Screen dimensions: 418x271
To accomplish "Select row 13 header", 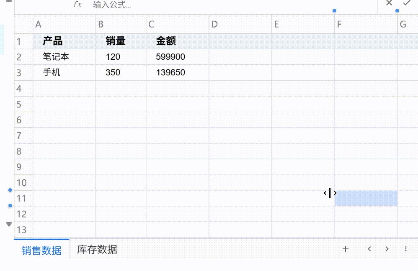I will [x=23, y=230].
